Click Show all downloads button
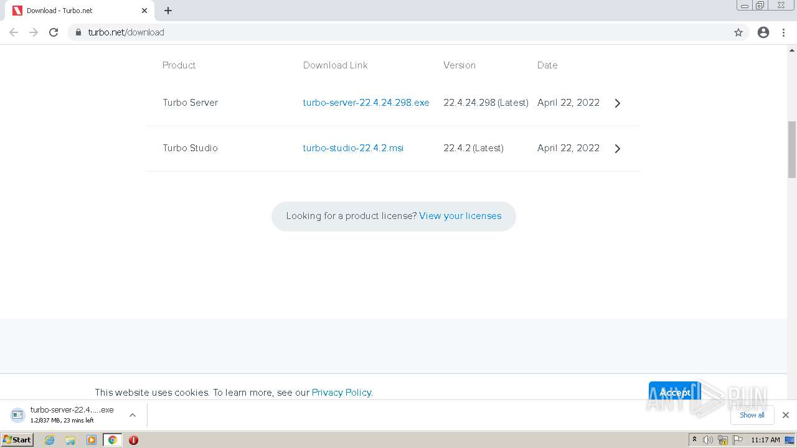This screenshot has width=797, height=448. coord(752,415)
